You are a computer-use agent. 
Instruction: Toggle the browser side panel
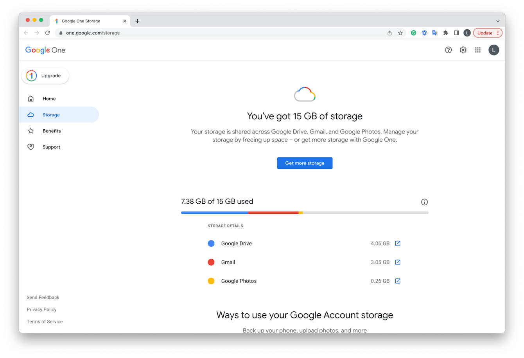pyautogui.click(x=456, y=33)
